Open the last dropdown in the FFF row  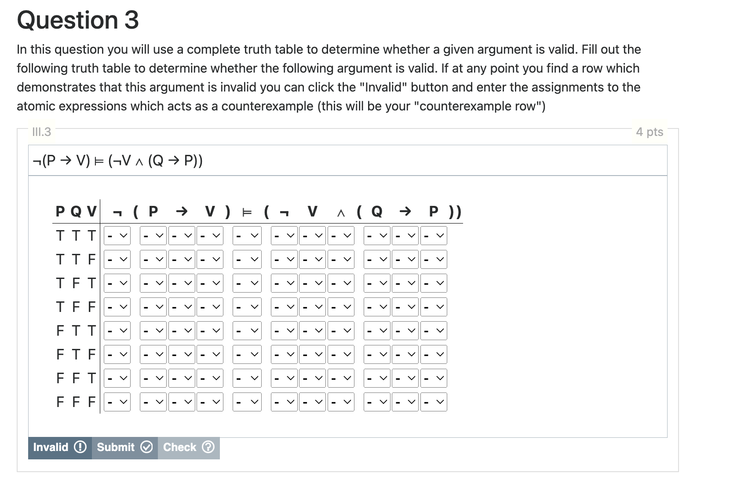pos(433,401)
